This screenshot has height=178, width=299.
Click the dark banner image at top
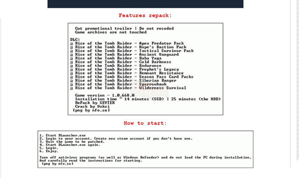pyautogui.click(x=146, y=4)
